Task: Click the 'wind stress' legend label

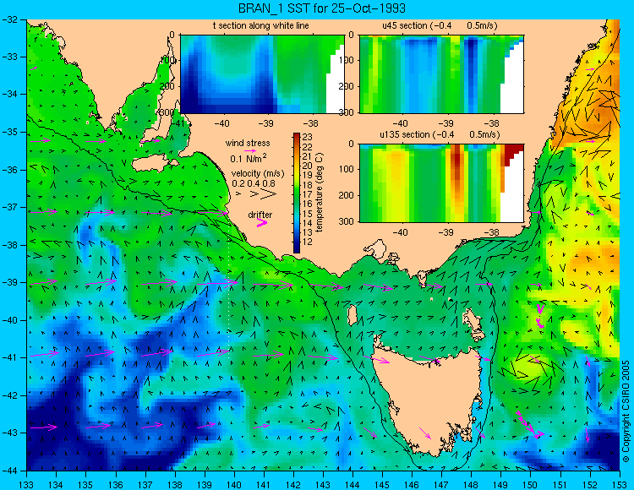Action: (x=248, y=143)
